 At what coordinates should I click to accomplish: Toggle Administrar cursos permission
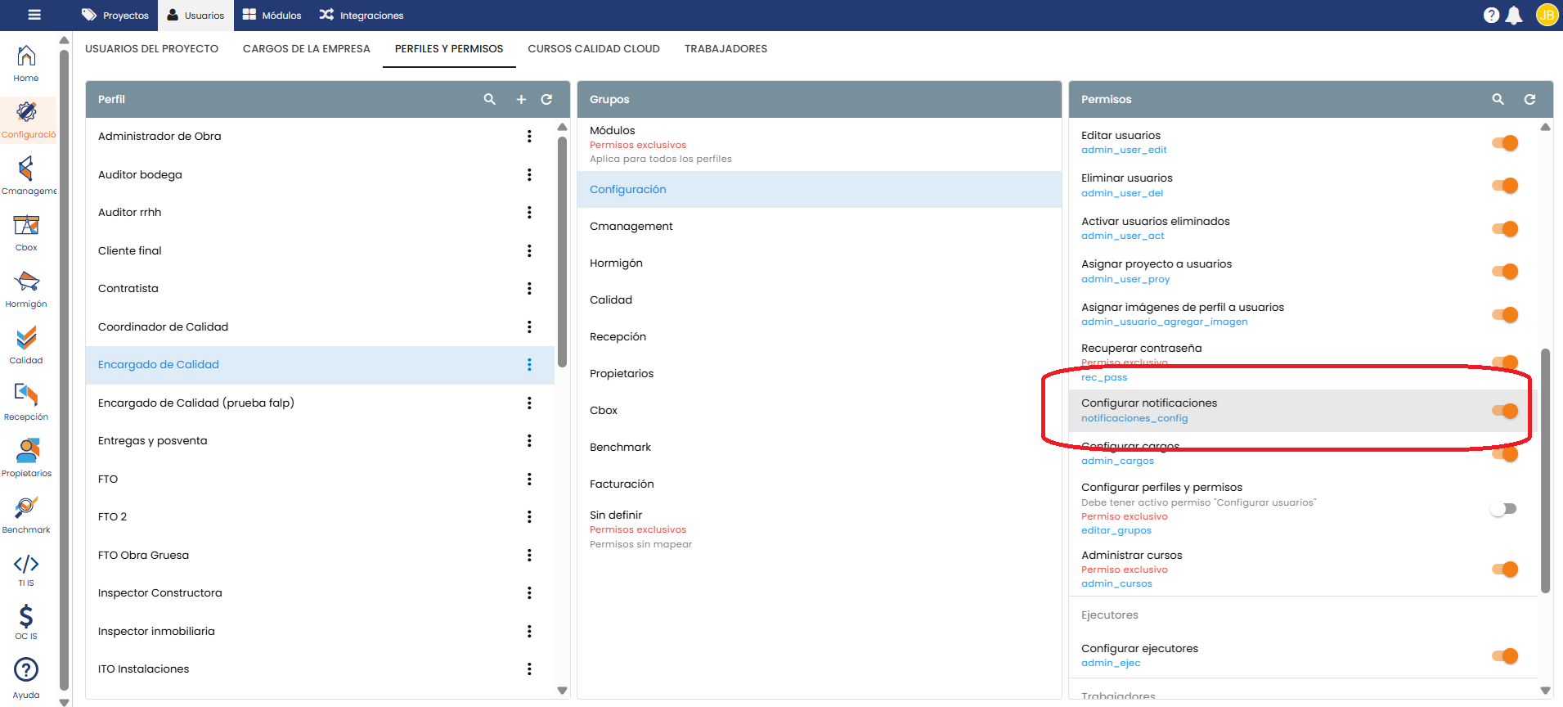[x=1505, y=570]
